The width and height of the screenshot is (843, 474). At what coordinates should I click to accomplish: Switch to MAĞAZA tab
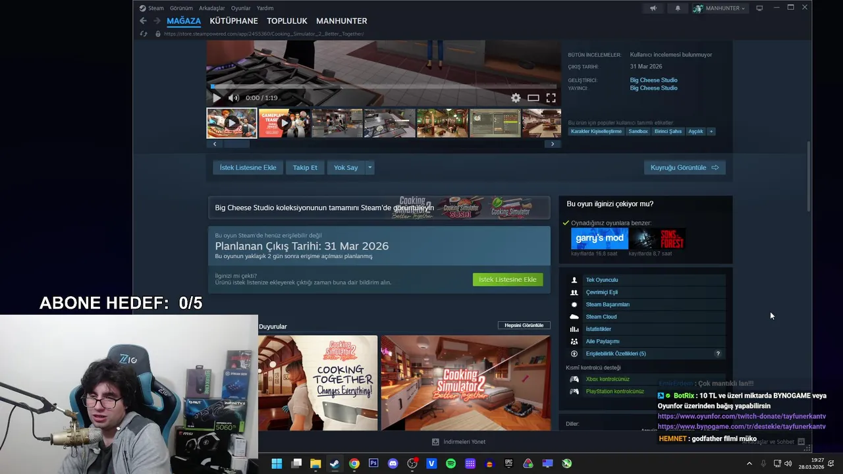click(x=184, y=21)
